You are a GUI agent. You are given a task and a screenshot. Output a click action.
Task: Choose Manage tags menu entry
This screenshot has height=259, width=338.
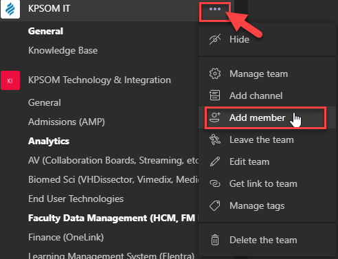click(x=267, y=205)
